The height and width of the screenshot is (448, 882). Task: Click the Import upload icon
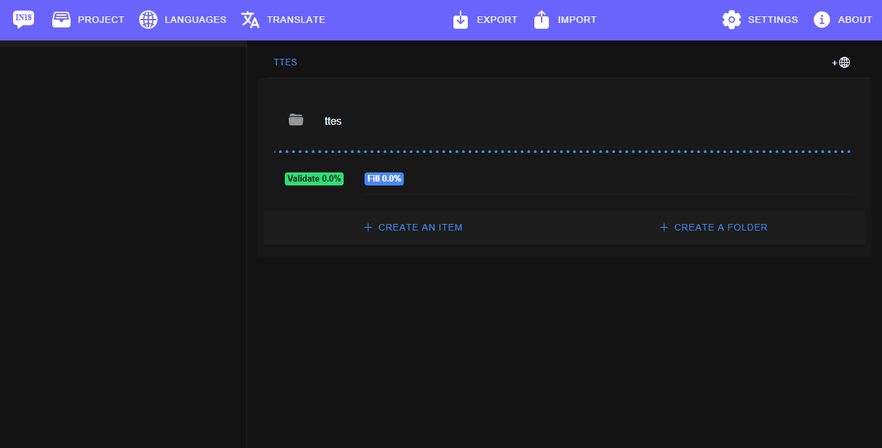(x=542, y=20)
